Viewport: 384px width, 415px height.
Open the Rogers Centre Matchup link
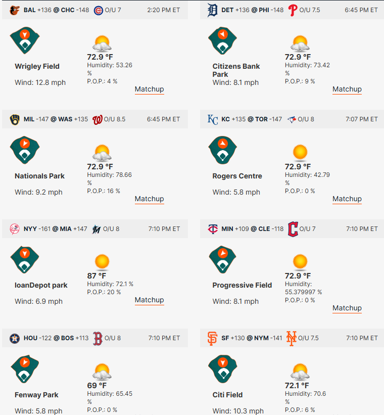(x=347, y=199)
